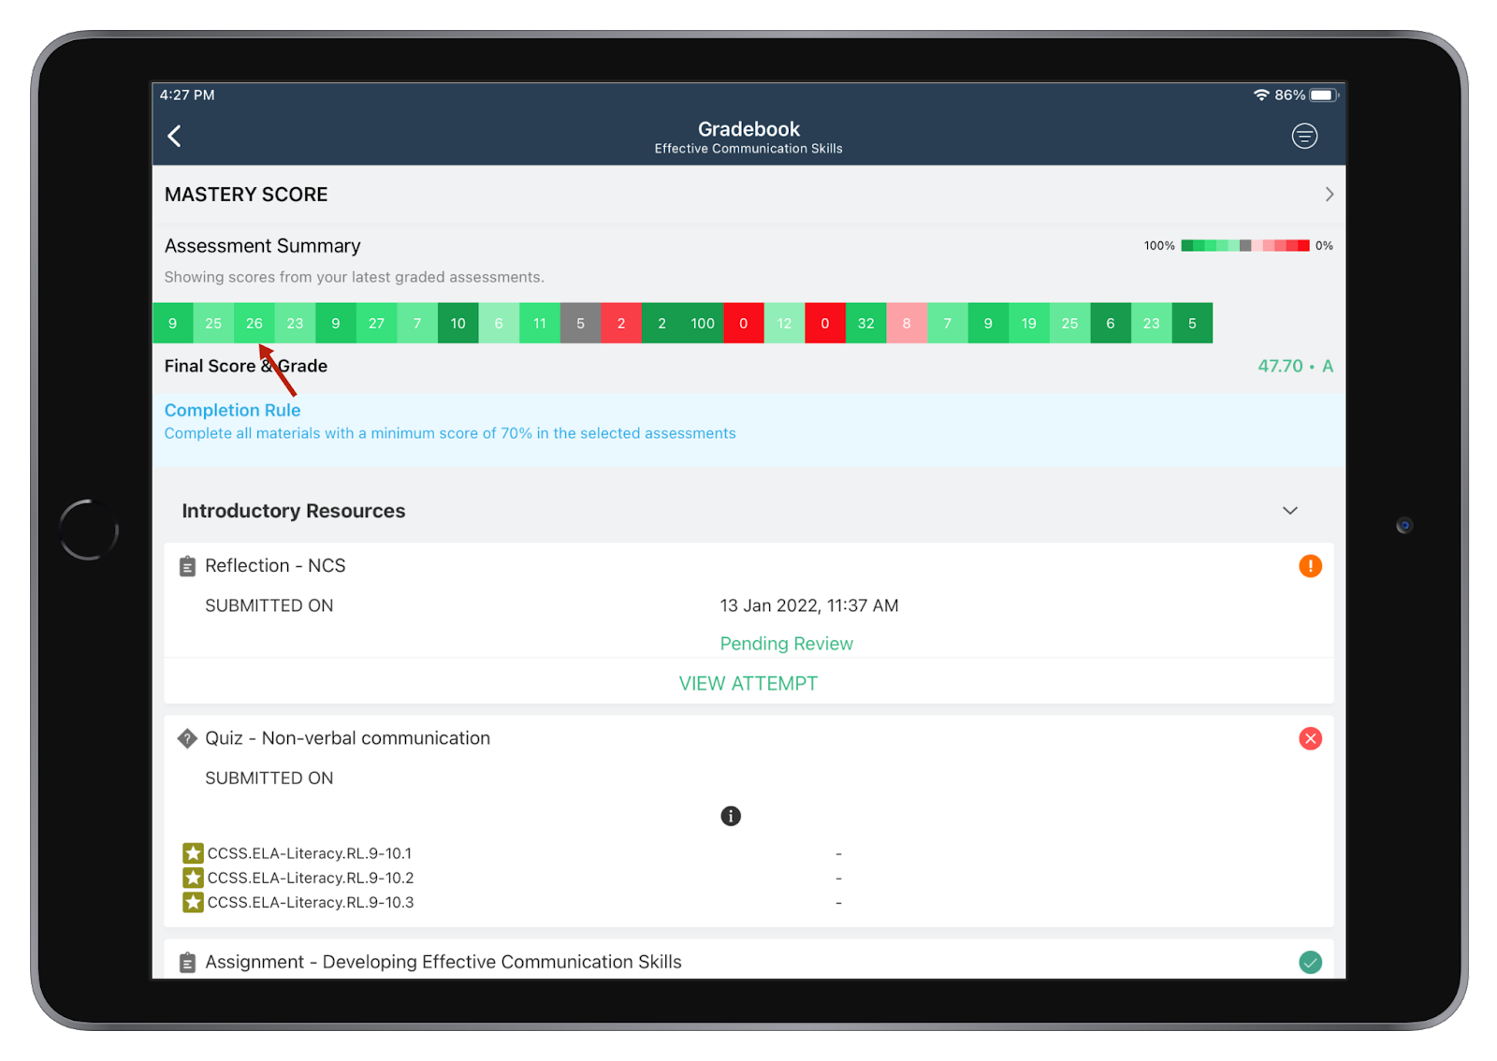1497x1061 pixels.
Task: Tap star icon for CCSS.ELA-Literacy.RL.9-10.1
Action: point(193,853)
